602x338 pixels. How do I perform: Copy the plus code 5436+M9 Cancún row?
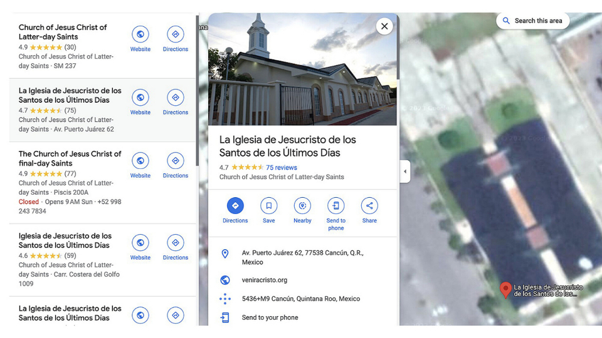pos(301,299)
